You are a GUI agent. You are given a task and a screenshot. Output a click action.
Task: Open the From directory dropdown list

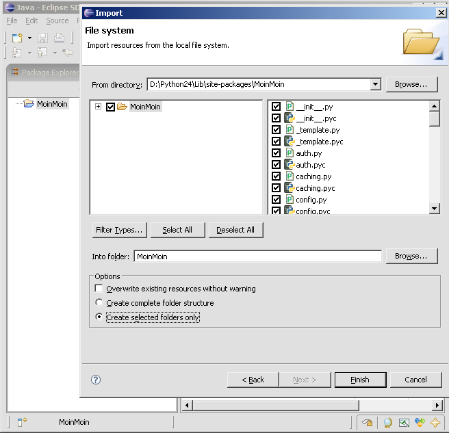point(375,84)
